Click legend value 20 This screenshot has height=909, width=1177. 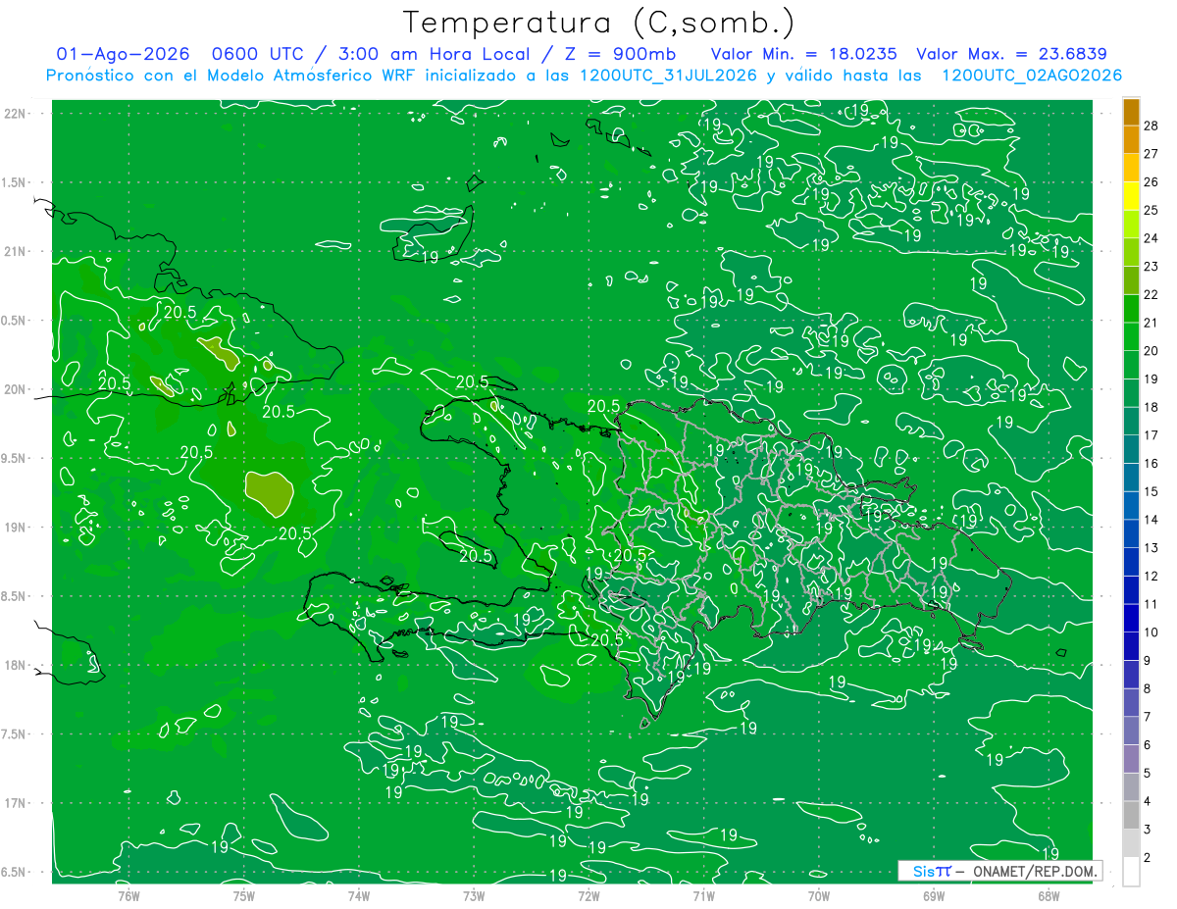click(1151, 351)
